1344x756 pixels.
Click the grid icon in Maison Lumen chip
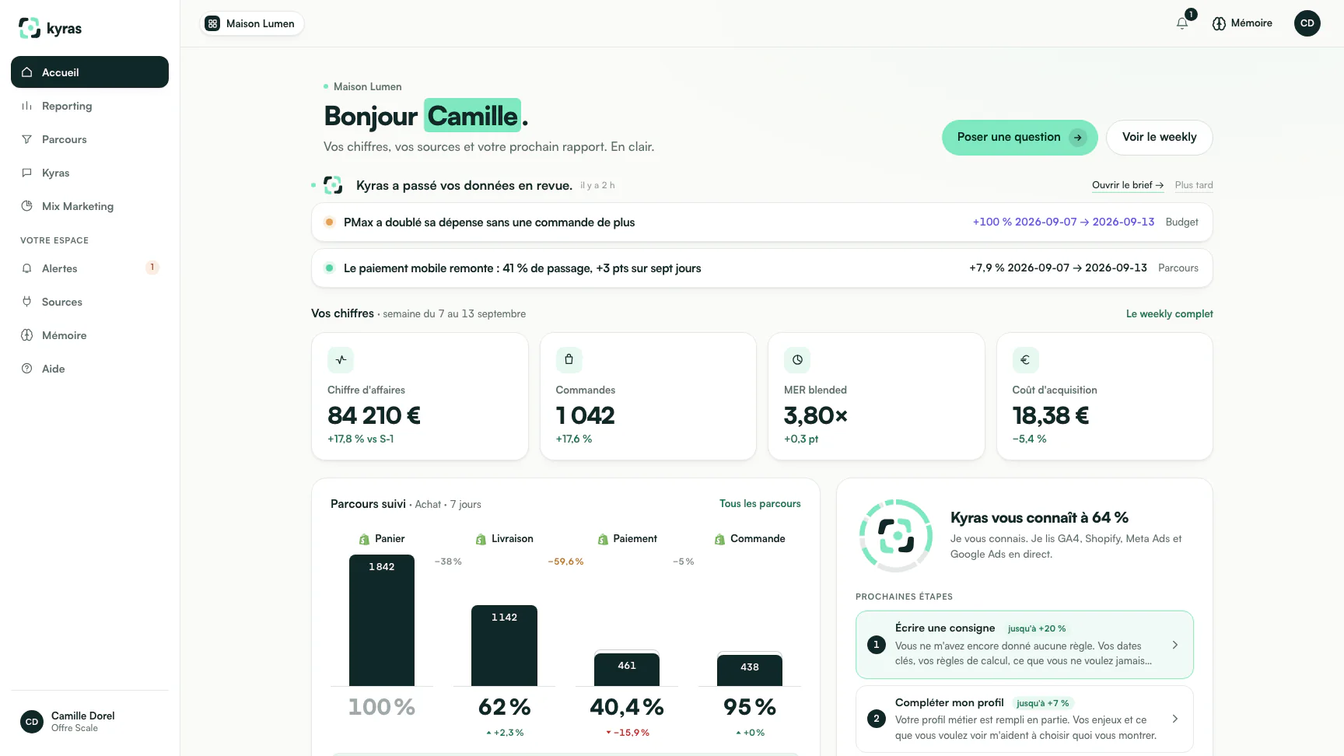(212, 23)
